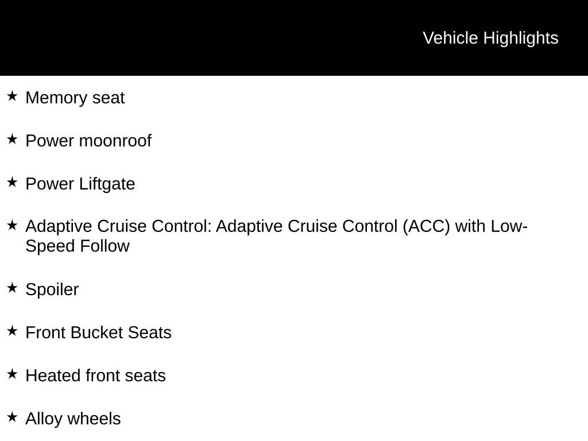Click the star beside Adaptive Cruise Control
This screenshot has width=588, height=441.
coord(12,225)
